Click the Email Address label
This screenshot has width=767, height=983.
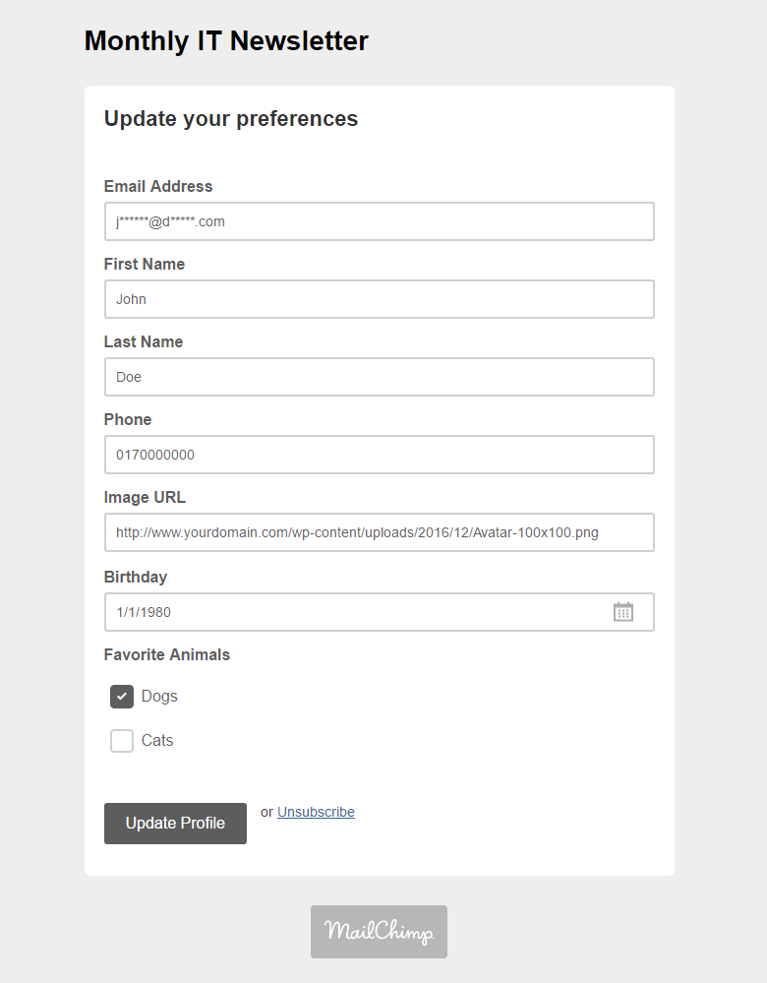(158, 186)
